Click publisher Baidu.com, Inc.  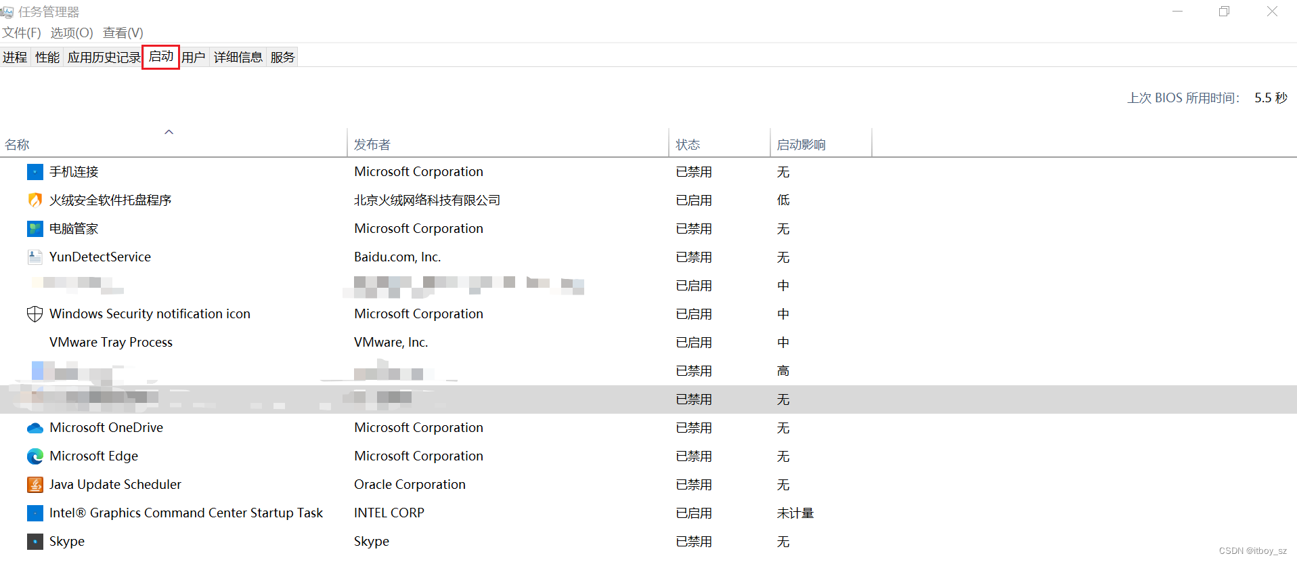pyautogui.click(x=397, y=257)
